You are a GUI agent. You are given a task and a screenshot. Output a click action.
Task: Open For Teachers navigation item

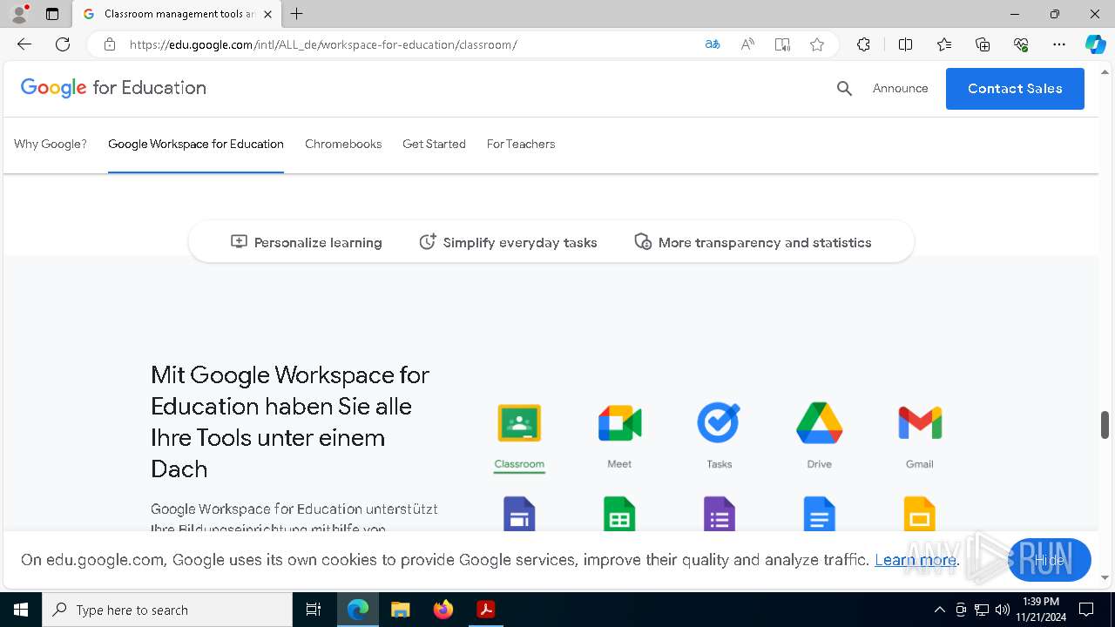[x=521, y=144]
